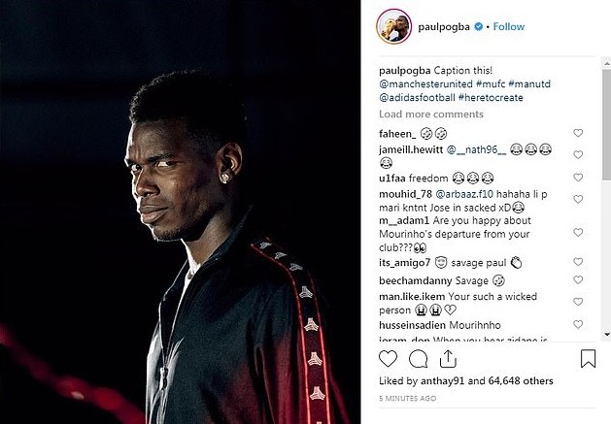Open the @adidasfootball mention link
This screenshot has width=611, height=424.
(x=417, y=97)
